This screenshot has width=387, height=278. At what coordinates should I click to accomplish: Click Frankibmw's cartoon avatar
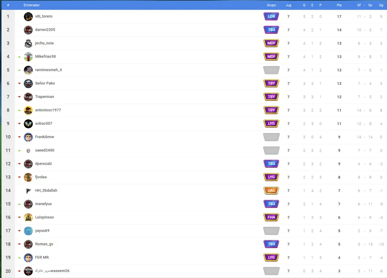pyautogui.click(x=28, y=137)
